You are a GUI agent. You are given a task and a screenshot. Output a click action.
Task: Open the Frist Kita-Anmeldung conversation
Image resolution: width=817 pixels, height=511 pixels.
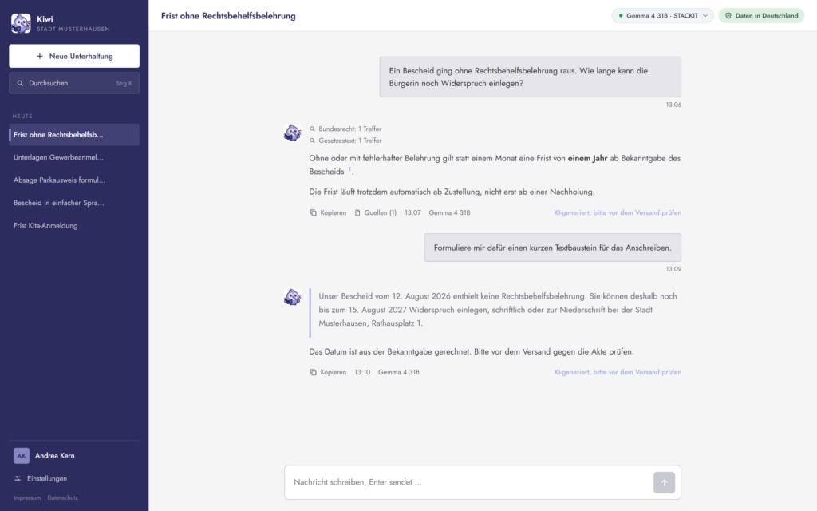pyautogui.click(x=74, y=226)
